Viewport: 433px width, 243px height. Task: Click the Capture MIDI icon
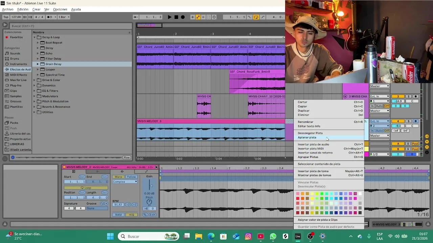209,17
